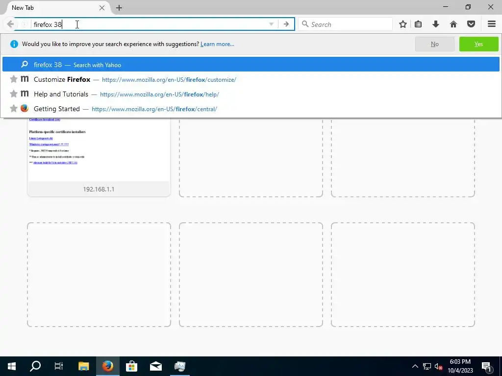Click the site identity info icon in URL bar

click(25, 24)
